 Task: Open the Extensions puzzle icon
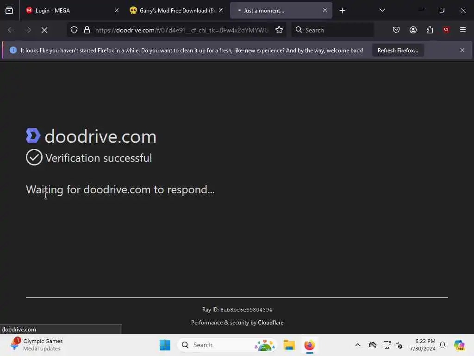point(430,30)
